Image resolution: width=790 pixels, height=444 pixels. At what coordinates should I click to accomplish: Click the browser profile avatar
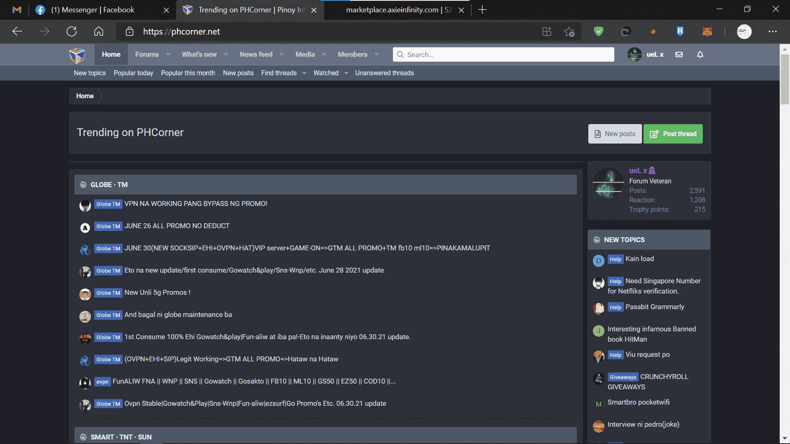(744, 32)
